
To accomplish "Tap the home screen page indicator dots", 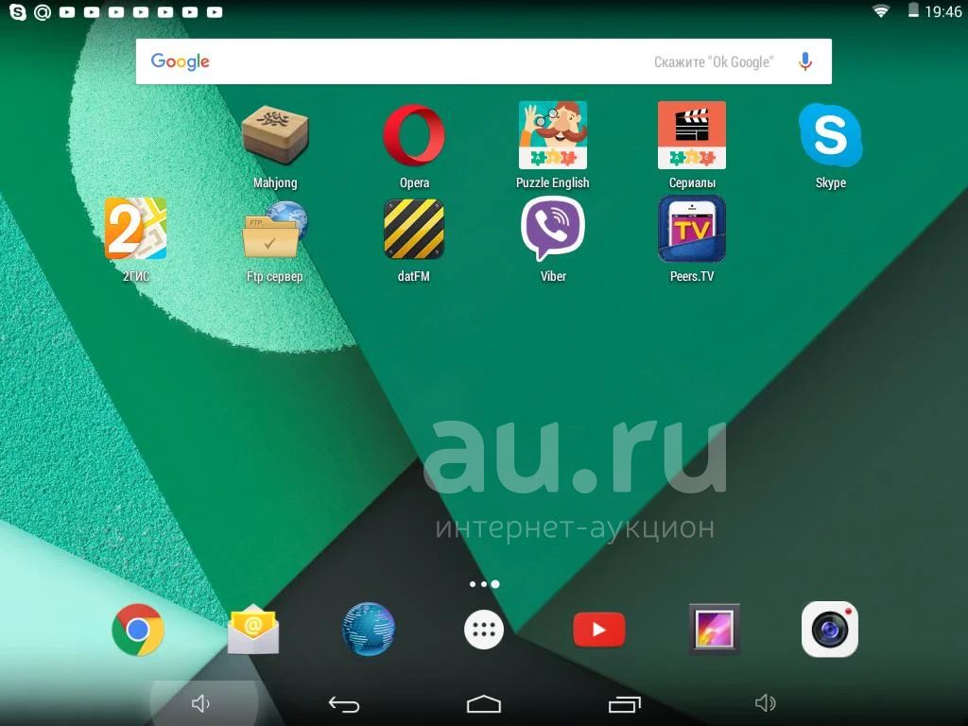I will pos(484,584).
